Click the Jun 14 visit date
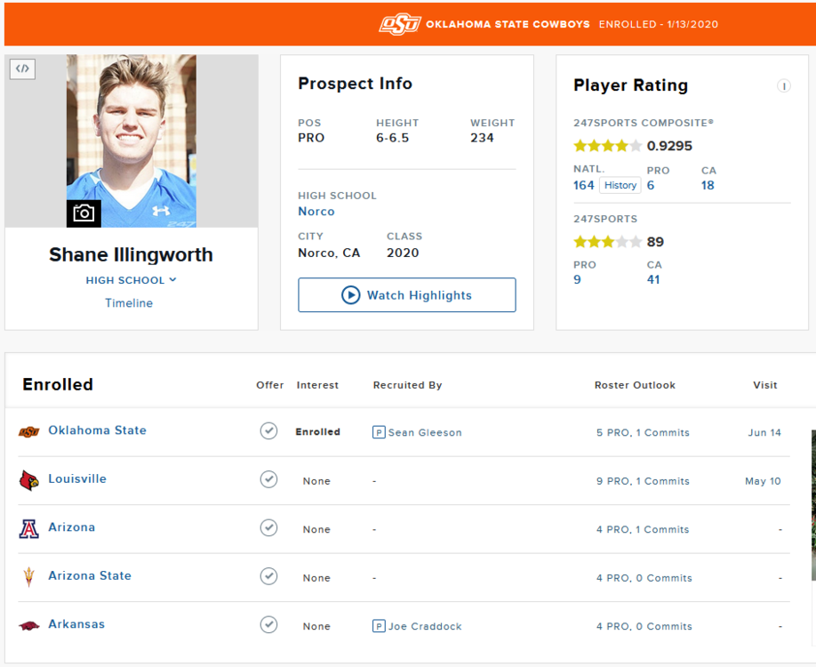The height and width of the screenshot is (667, 816). 764,433
